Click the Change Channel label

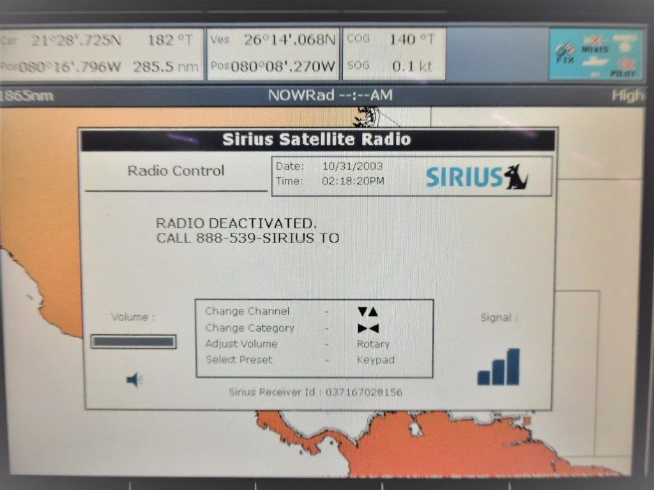tap(247, 311)
